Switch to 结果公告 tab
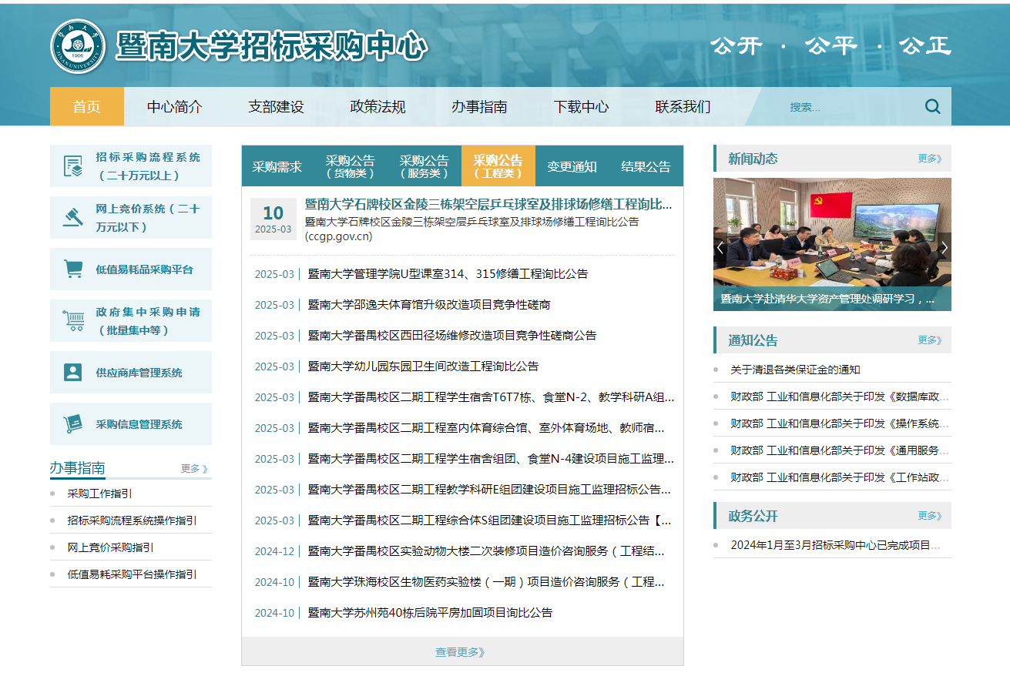This screenshot has width=1010, height=676. pos(646,166)
